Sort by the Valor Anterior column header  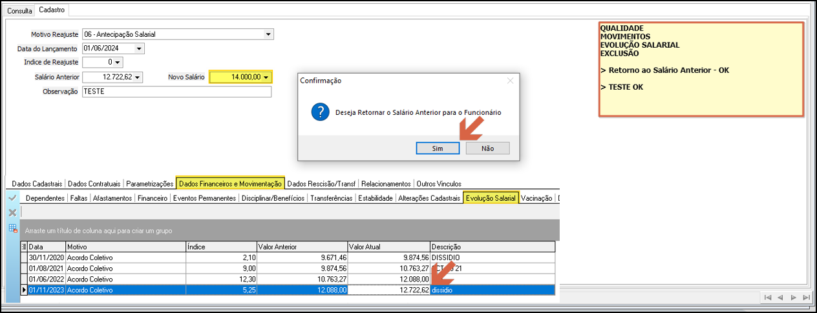[302, 247]
